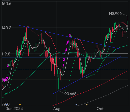Select the 148.906 high price label
Viewport: 130px width, 112px height.
tap(115, 14)
